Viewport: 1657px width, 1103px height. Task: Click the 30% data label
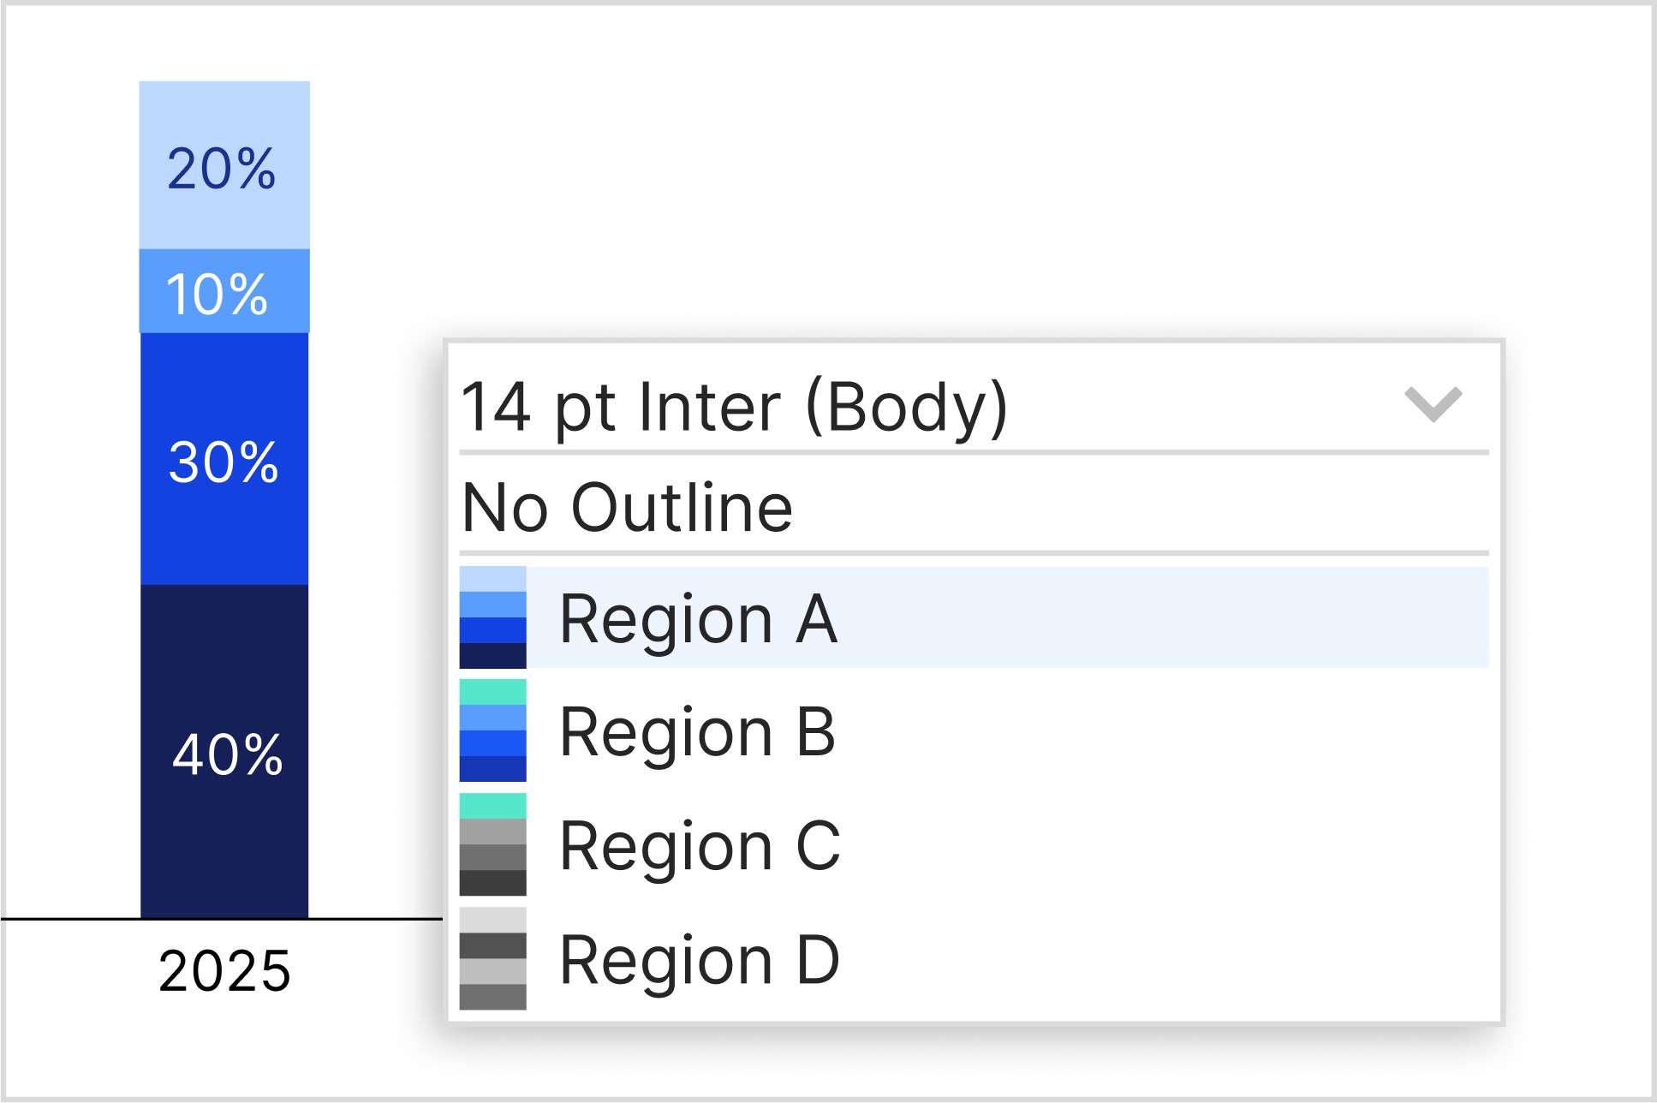pyautogui.click(x=224, y=462)
